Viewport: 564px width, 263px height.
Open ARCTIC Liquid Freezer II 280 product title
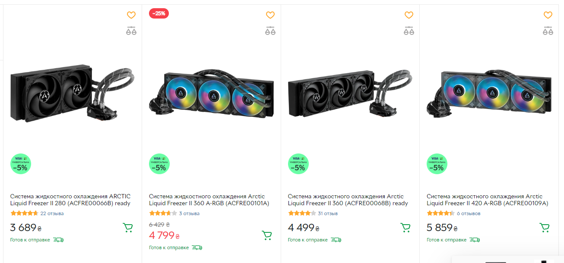coord(70,200)
